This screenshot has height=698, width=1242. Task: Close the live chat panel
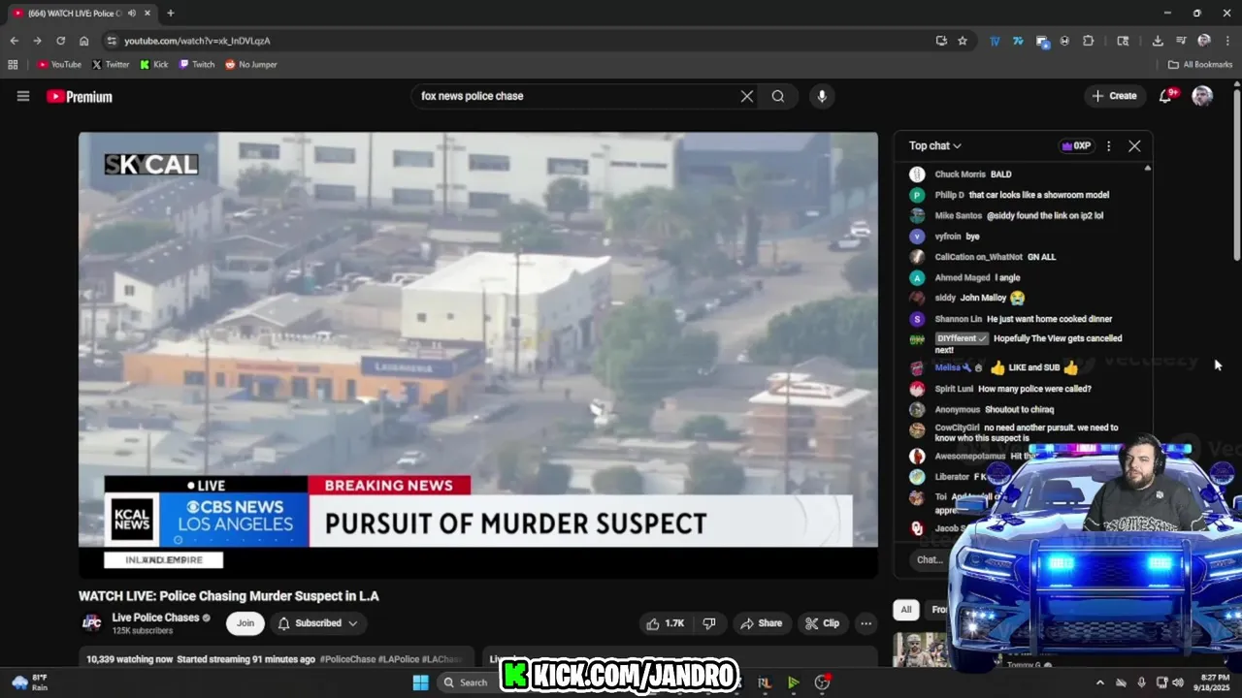(1134, 145)
